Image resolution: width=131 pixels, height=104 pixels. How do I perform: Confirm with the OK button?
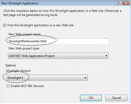[x=91, y=98]
